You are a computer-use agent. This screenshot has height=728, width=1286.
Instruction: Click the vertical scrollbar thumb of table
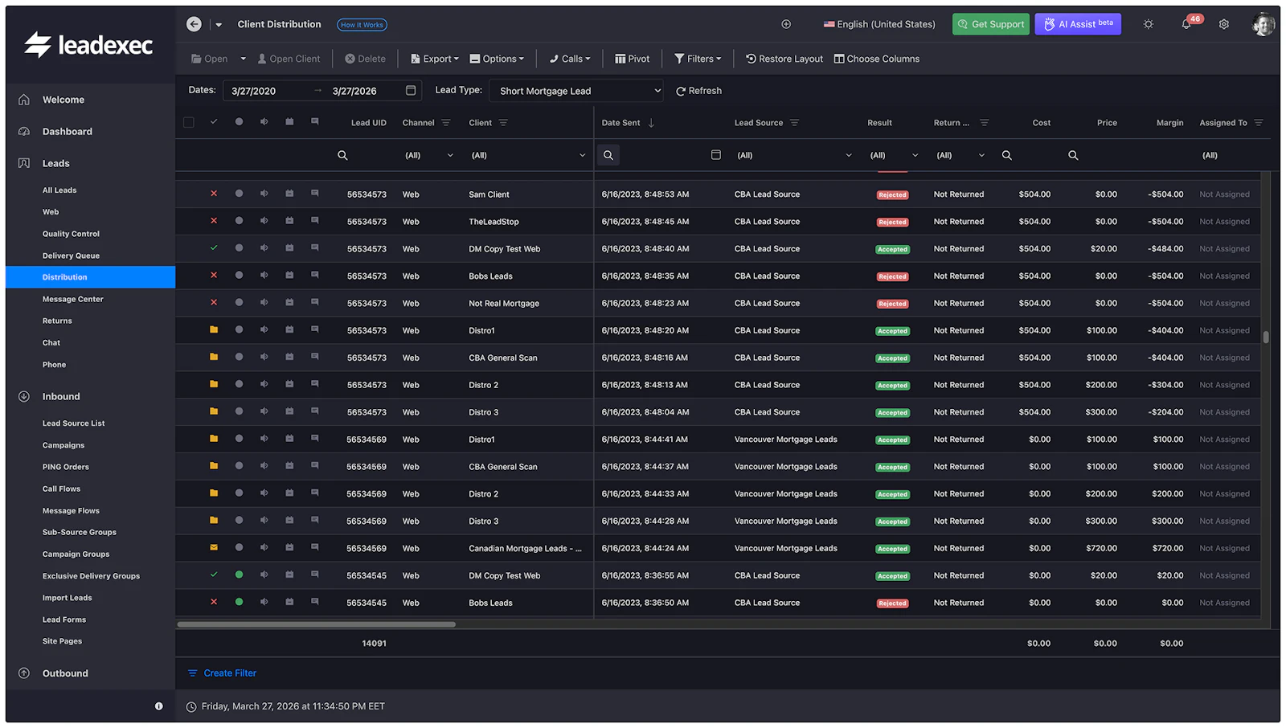tap(1266, 337)
